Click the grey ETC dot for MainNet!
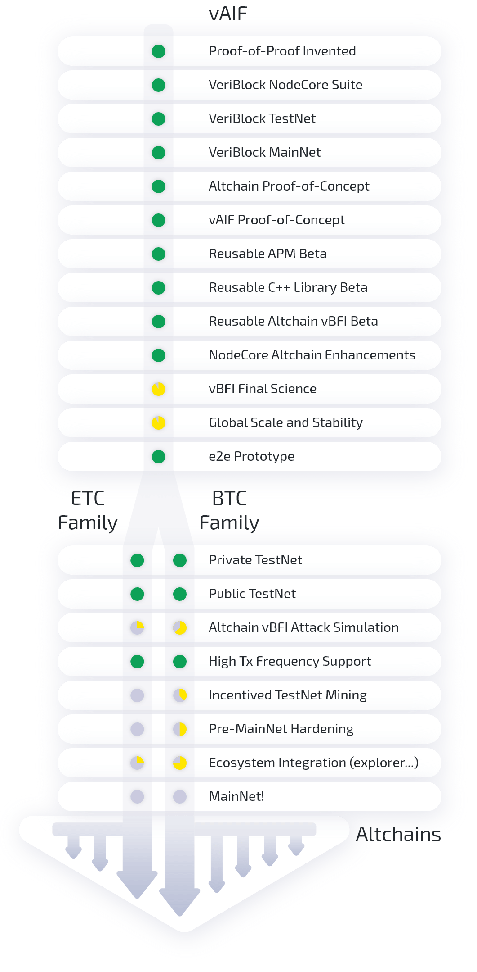 (137, 797)
